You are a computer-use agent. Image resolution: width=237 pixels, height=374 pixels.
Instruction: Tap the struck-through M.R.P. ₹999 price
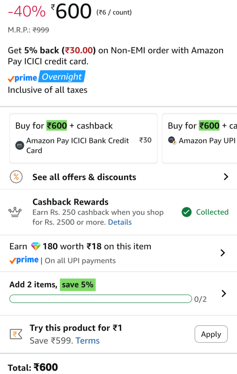pyautogui.click(x=41, y=30)
